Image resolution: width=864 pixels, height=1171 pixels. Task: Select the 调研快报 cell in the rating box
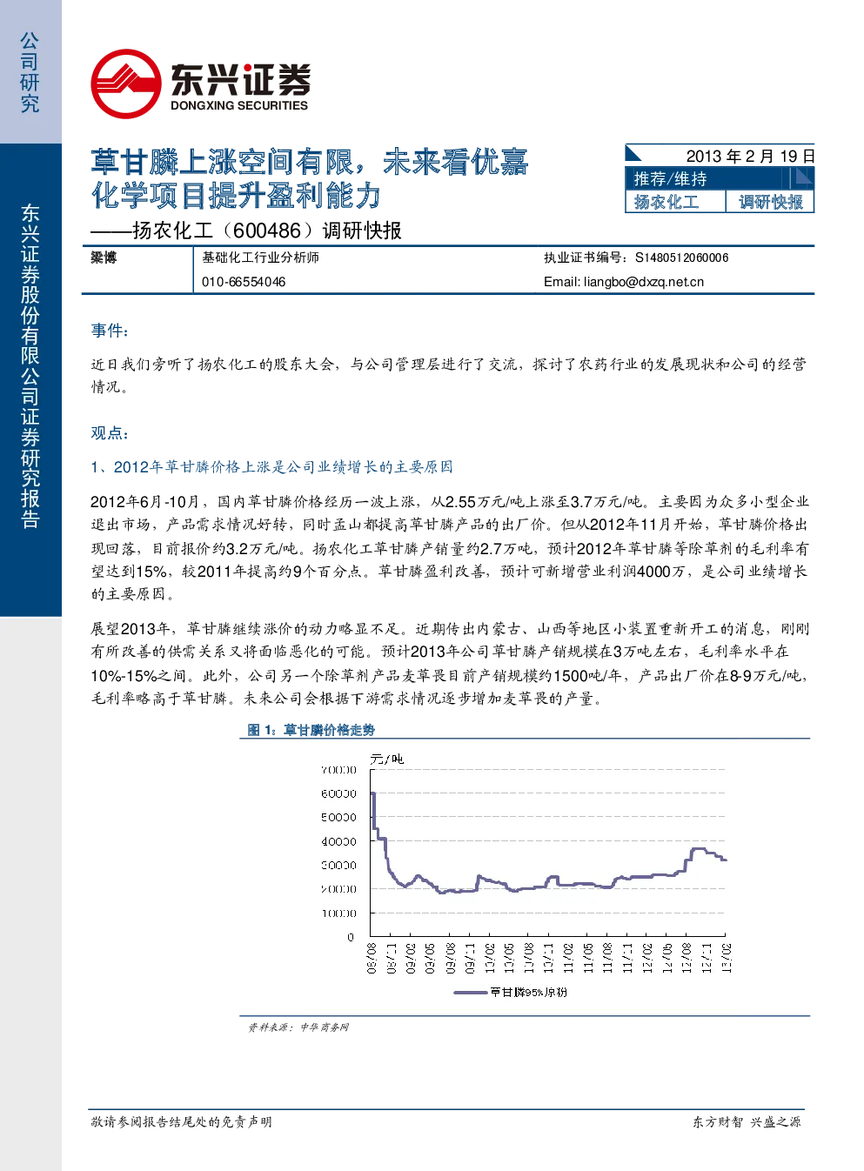coord(771,202)
